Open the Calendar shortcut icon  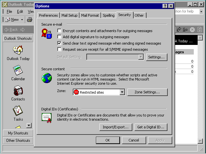click(18, 70)
